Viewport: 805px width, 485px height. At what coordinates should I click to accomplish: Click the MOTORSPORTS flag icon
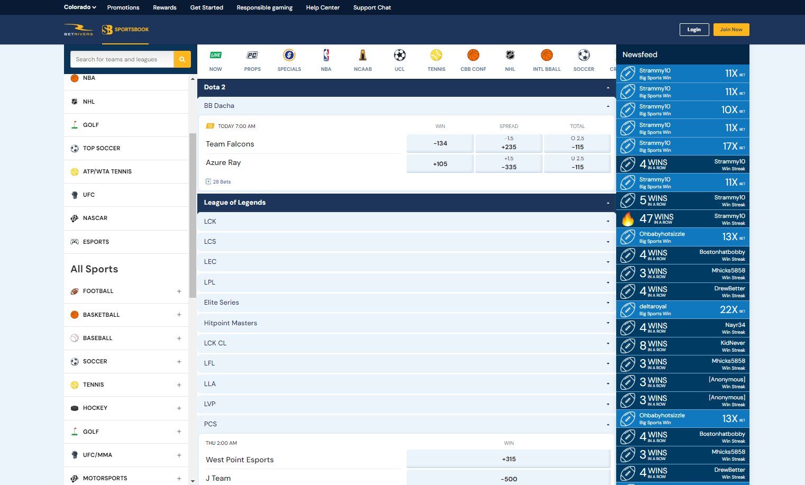tap(75, 479)
